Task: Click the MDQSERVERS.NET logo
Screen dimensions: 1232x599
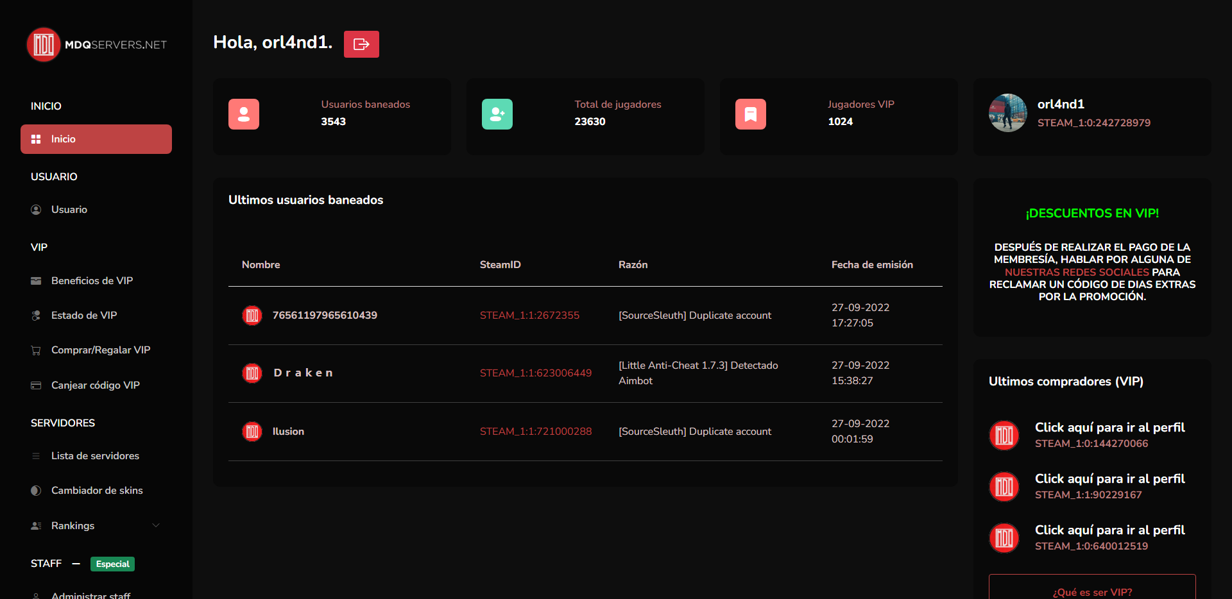Action: point(96,44)
